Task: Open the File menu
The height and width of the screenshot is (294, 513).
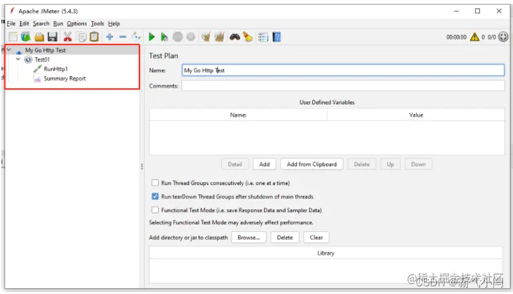Action: pyautogui.click(x=11, y=24)
